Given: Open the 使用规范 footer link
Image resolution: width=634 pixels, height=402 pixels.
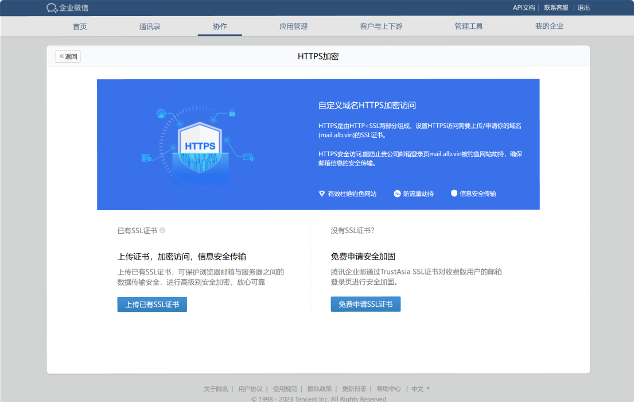Looking at the screenshot, I should [285, 389].
